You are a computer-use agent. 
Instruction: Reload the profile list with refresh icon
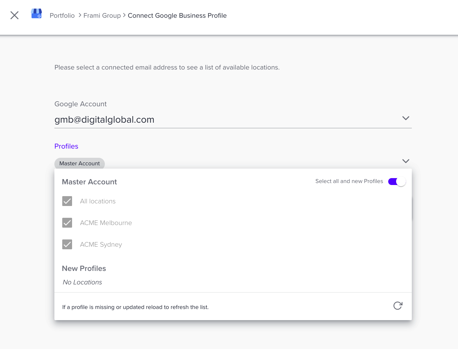click(x=398, y=306)
